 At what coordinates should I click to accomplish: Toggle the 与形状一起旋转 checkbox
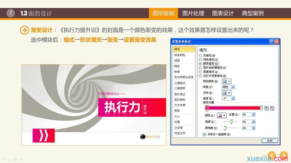click(204, 134)
